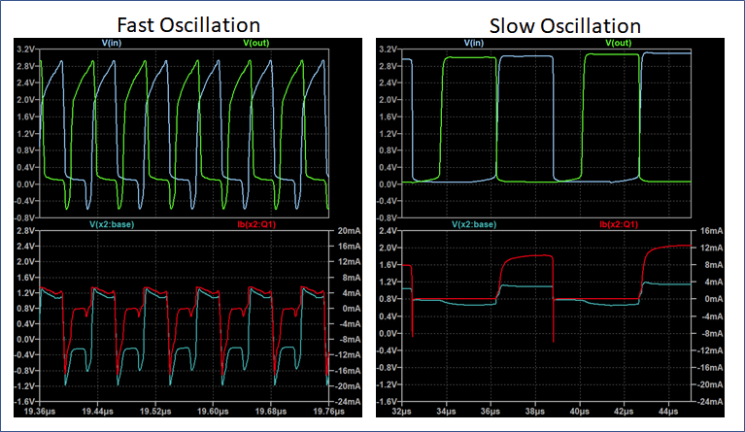Viewport: 745px width, 432px height.
Task: Click the 44µs time axis label
Action: (x=664, y=411)
